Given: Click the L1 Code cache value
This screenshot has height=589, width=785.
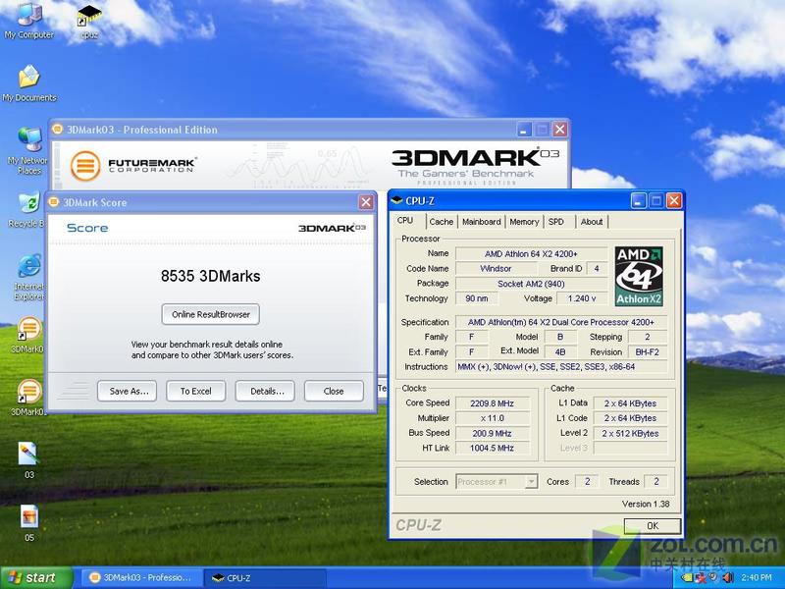Looking at the screenshot, I should [630, 418].
